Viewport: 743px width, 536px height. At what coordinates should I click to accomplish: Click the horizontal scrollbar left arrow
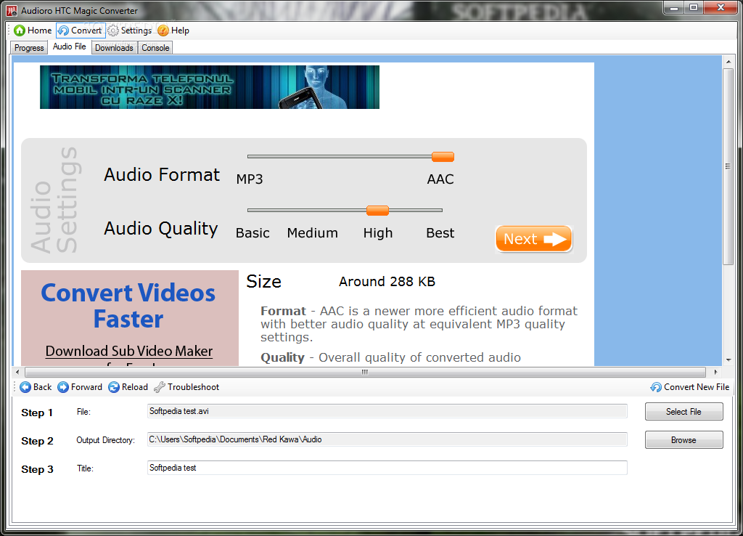click(17, 372)
